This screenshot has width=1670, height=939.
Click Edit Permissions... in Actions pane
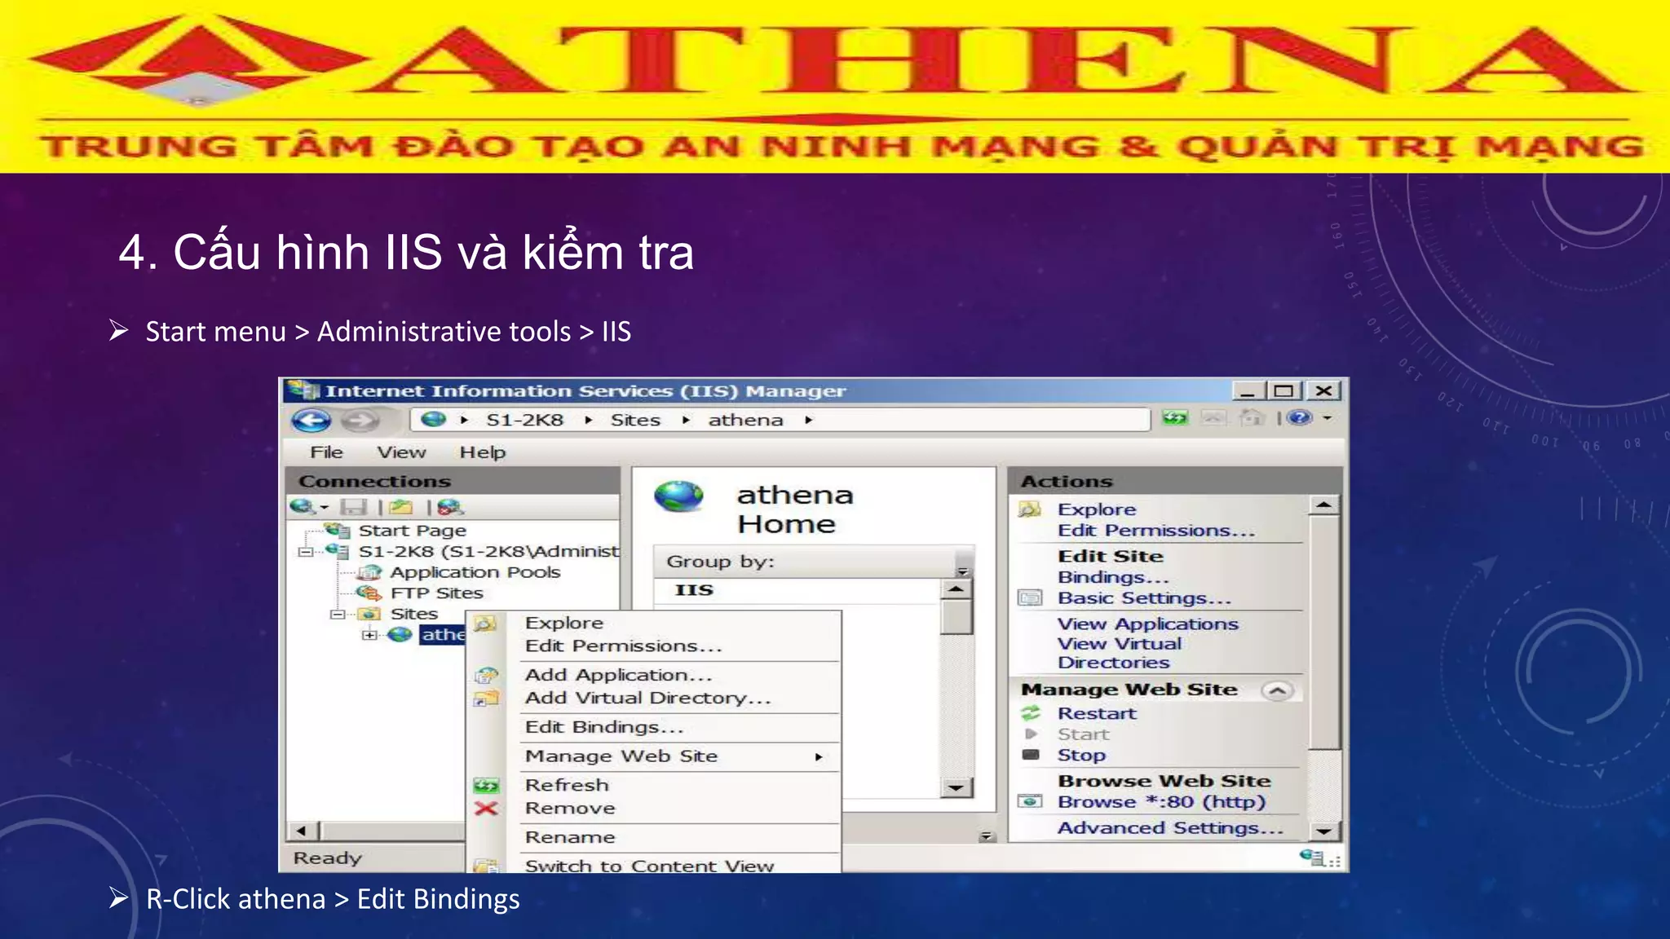1156,531
